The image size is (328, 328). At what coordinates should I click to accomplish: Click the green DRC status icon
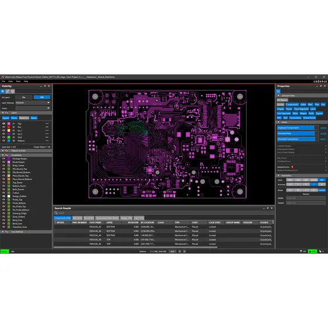tap(313, 251)
